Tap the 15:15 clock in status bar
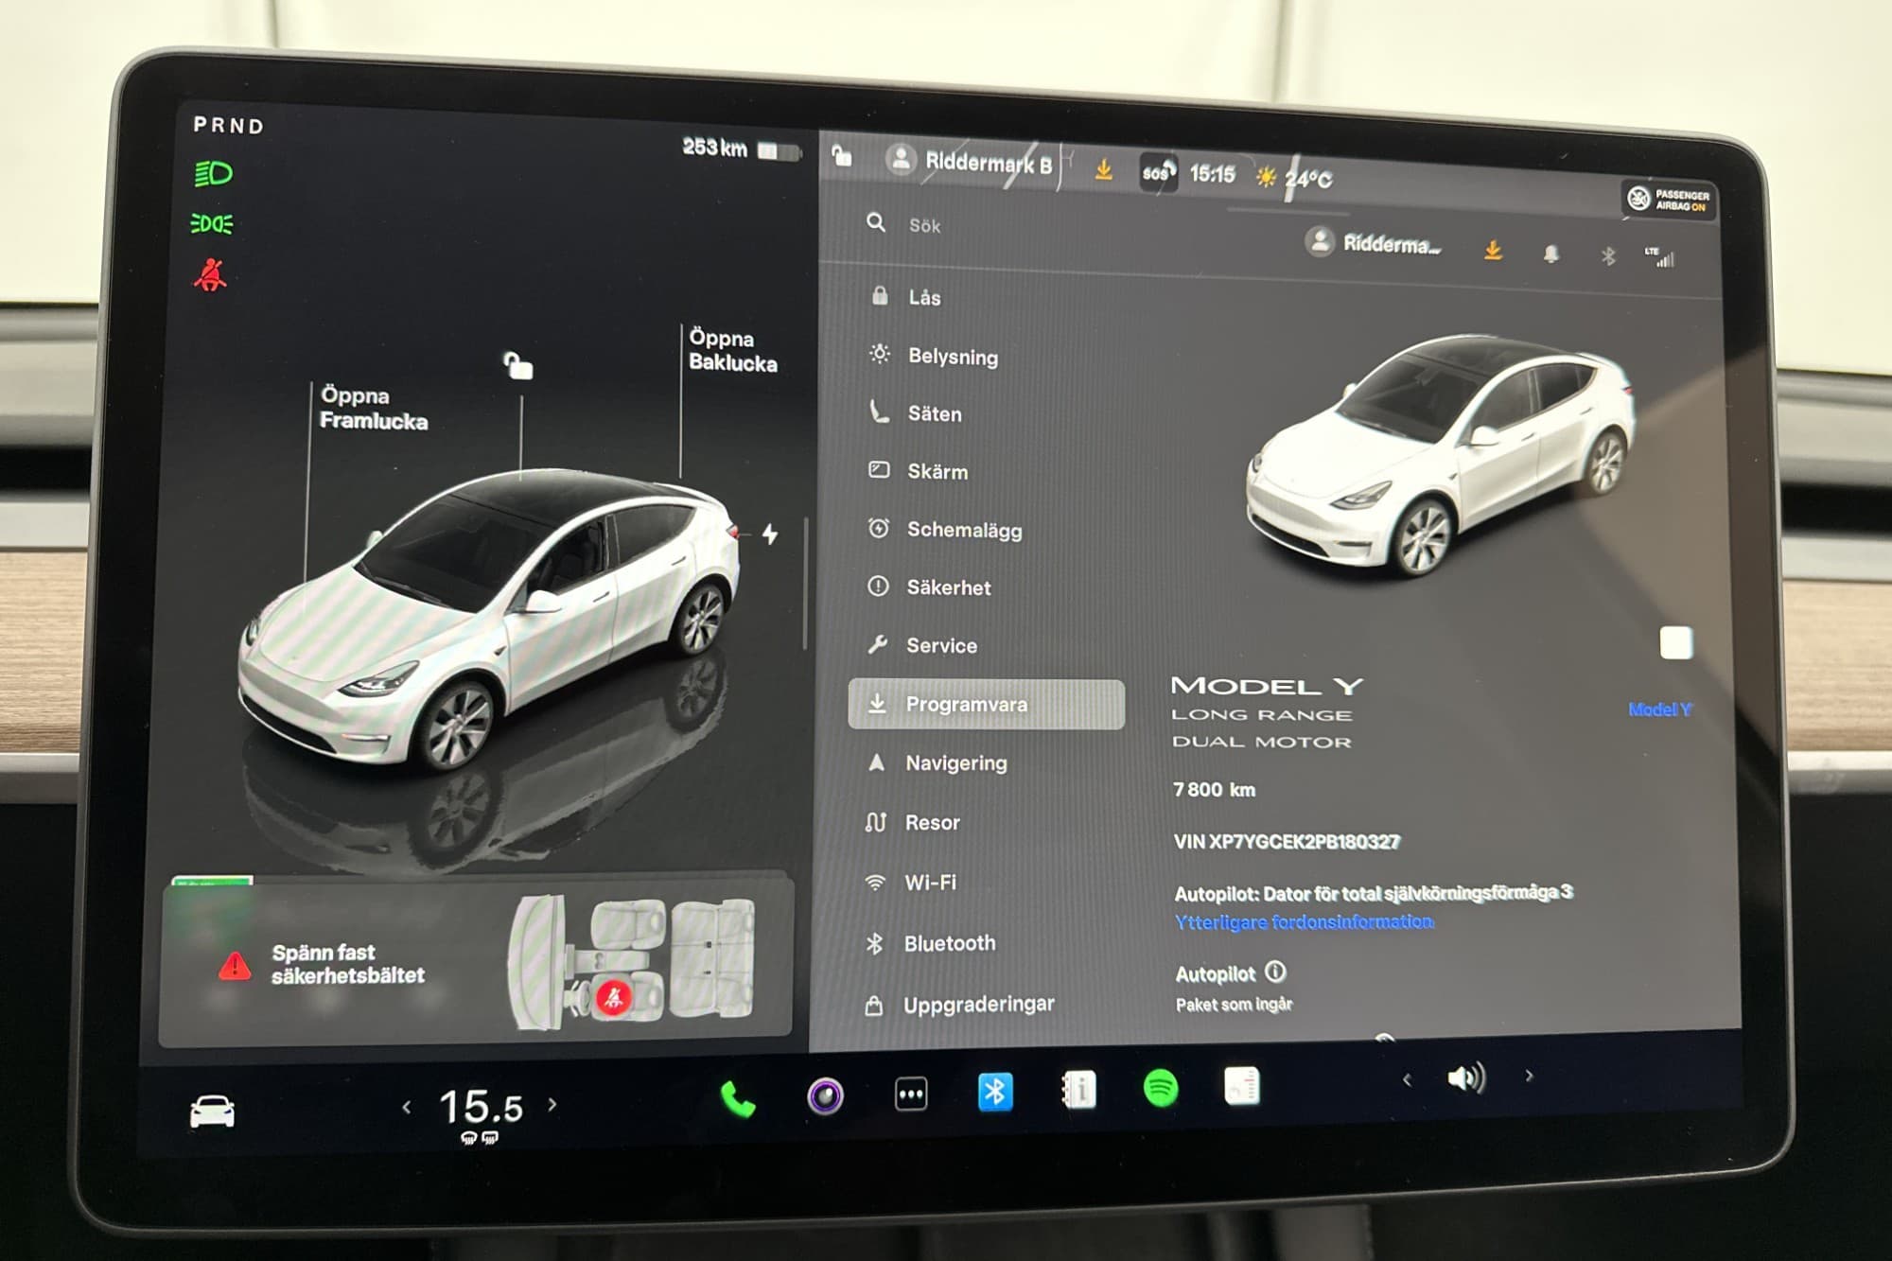This screenshot has height=1261, width=1892. click(1213, 174)
